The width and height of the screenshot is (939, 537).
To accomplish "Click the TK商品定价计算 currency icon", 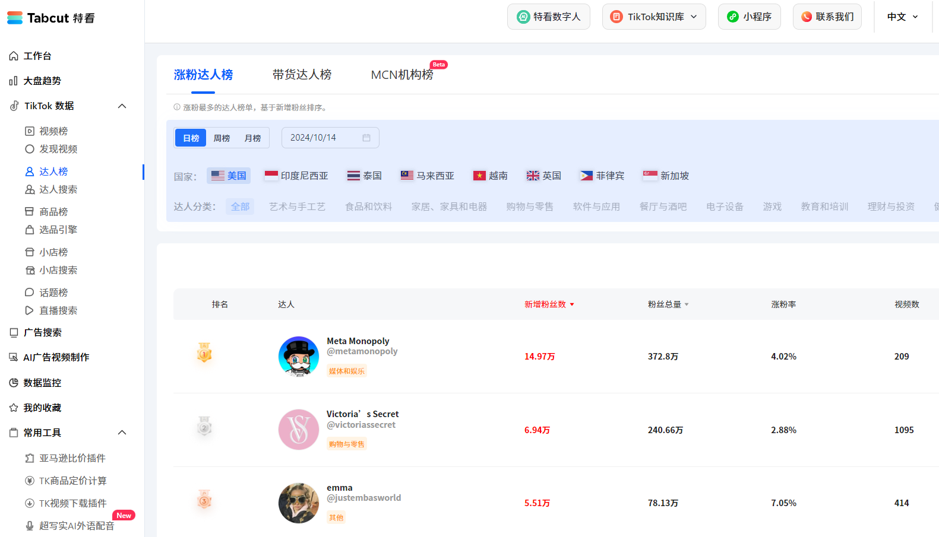I will click(30, 481).
